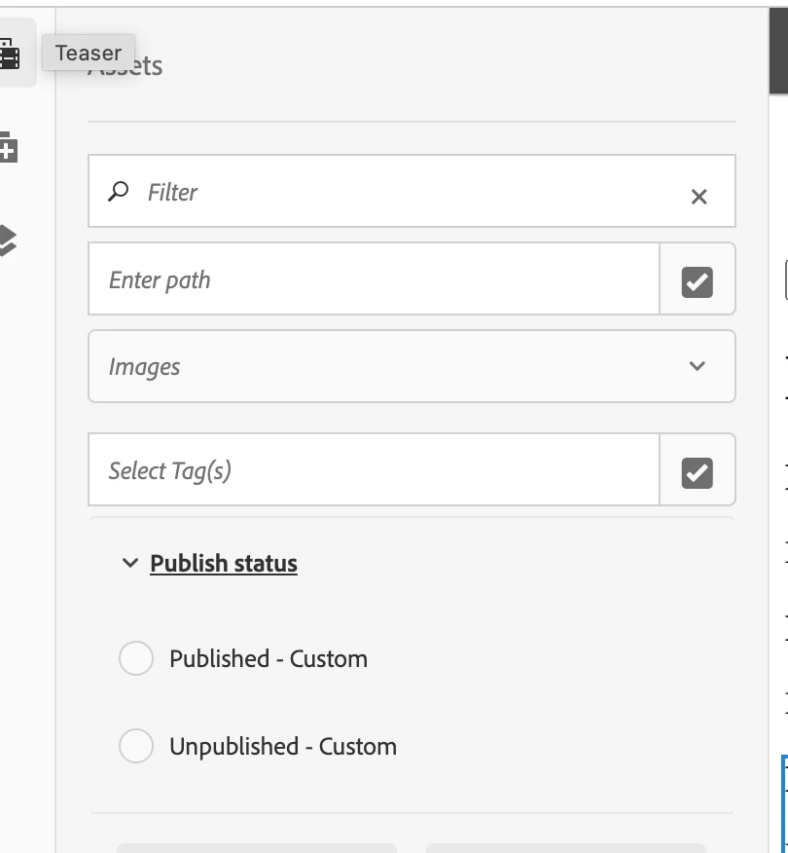Screen dimensions: 788x853
Task: Click the Published - Custom label text
Action: click(269, 659)
